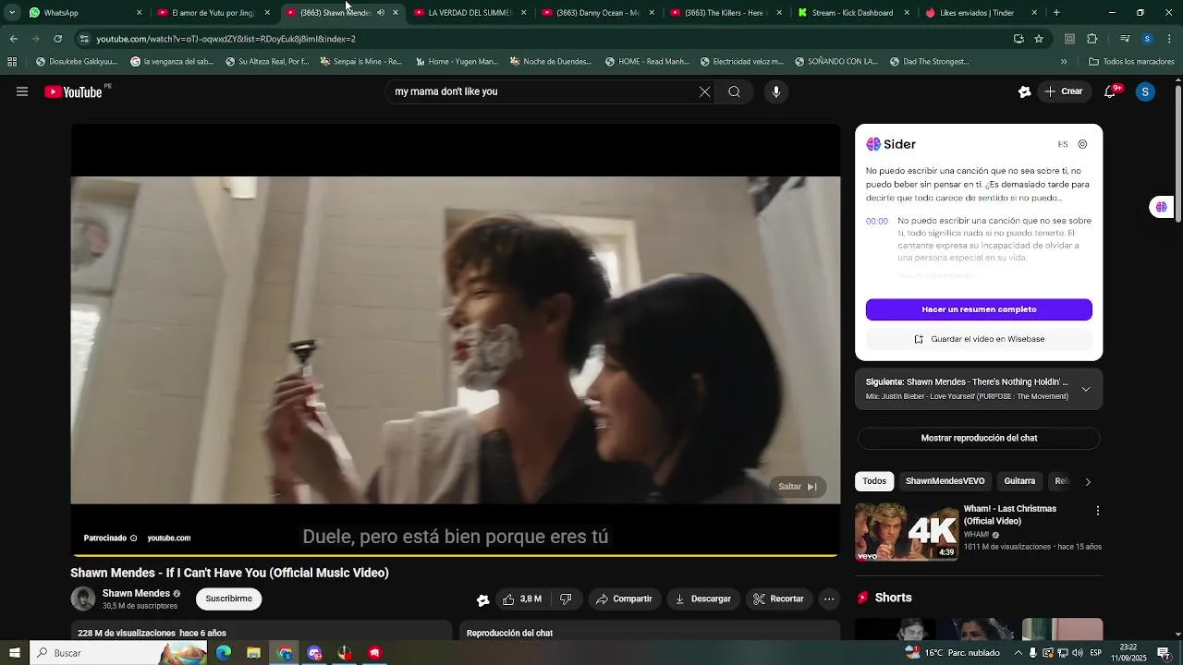
Task: Start voice search with the microphone
Action: pos(776,91)
